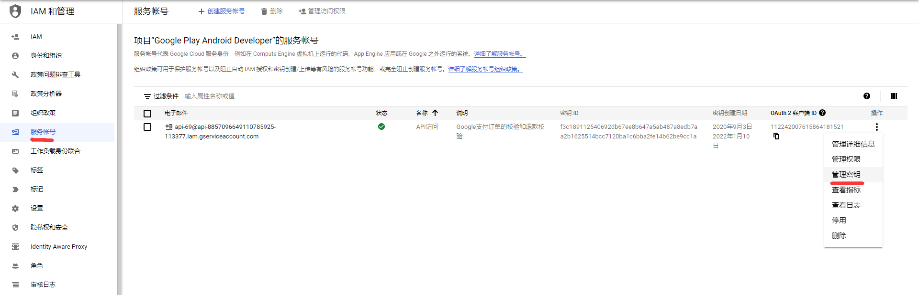Click the table help question mark icon
This screenshot has width=919, height=295.
pyautogui.click(x=866, y=96)
